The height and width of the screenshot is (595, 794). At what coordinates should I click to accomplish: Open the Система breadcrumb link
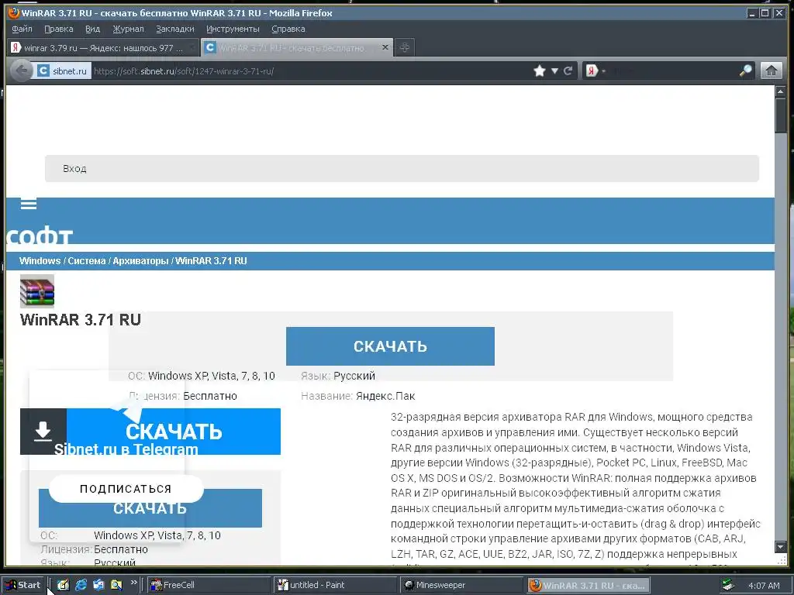[x=87, y=261]
